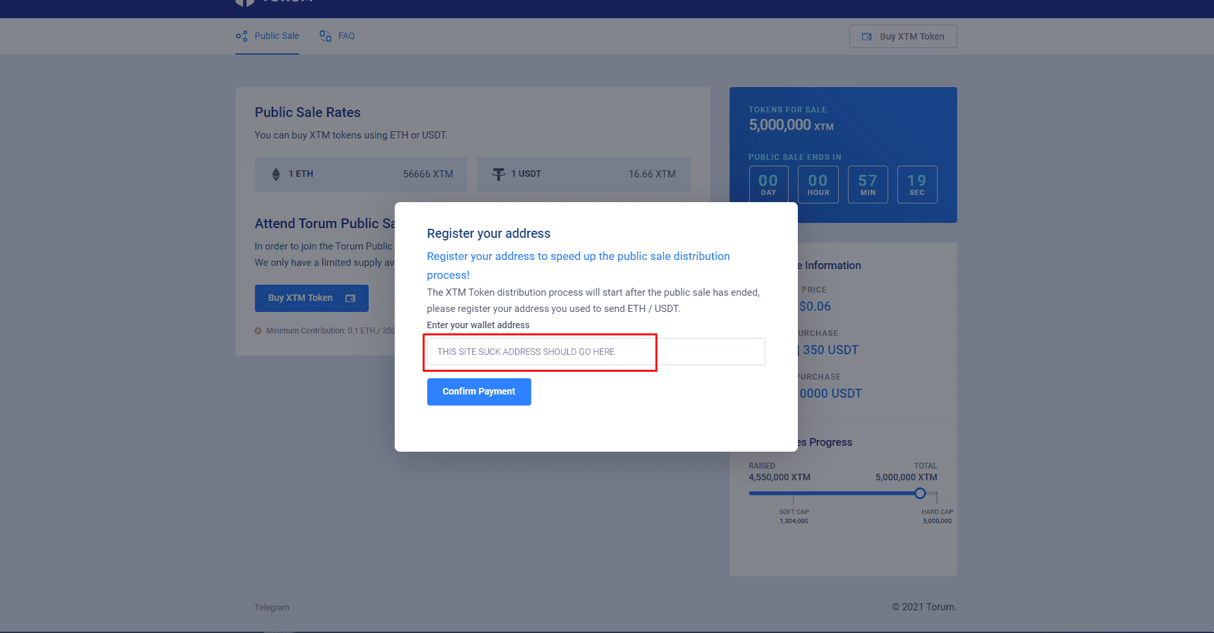Open the Telegram footer link
The height and width of the screenshot is (633, 1214).
click(x=272, y=608)
